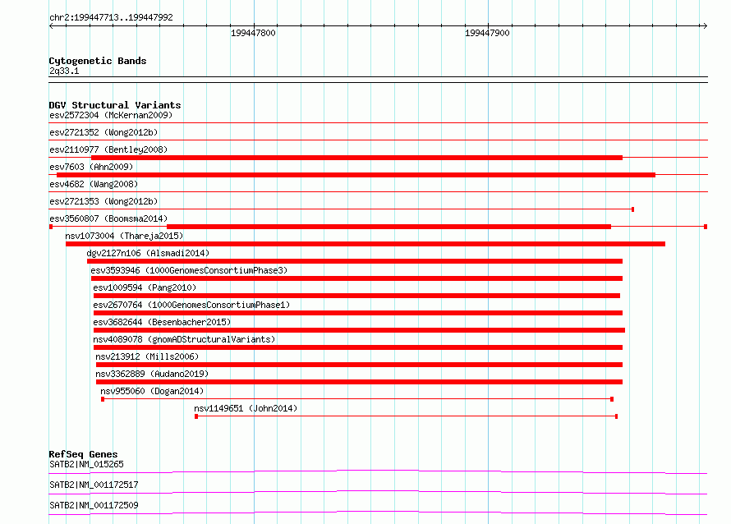Image resolution: width=731 pixels, height=524 pixels.
Task: Click the right end marker of nsv955060
Action: pos(612,399)
